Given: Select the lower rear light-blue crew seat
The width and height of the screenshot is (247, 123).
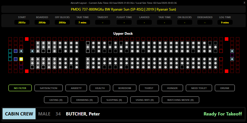Looking at the screenshot, I should pos(232,59).
